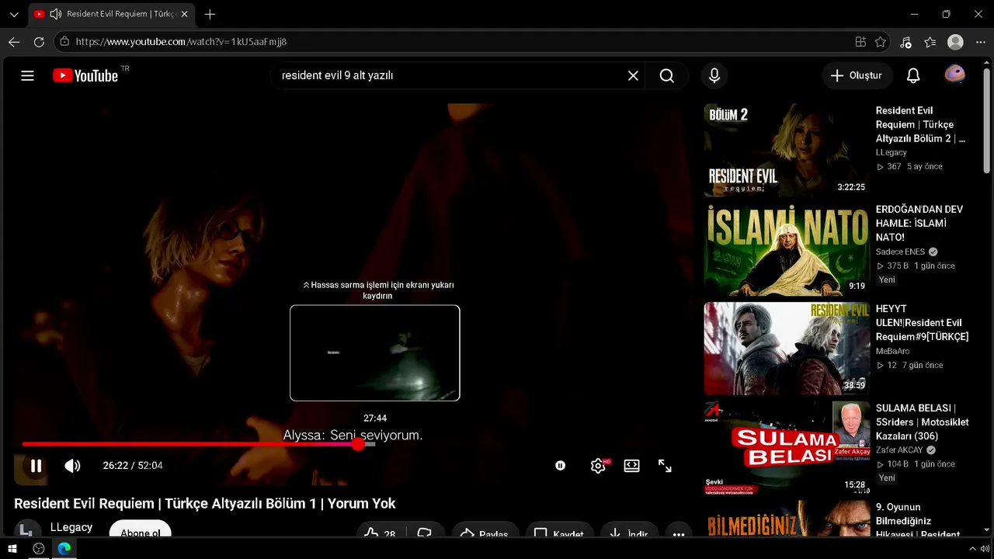Open the browser profile avatar
Image resolution: width=994 pixels, height=559 pixels.
click(955, 42)
